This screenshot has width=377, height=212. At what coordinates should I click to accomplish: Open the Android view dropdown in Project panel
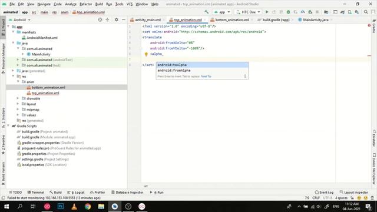click(x=19, y=19)
